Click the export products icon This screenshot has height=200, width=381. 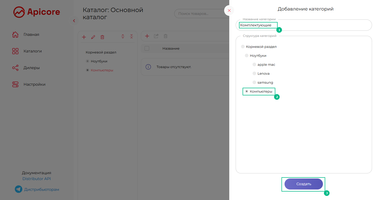point(156,36)
